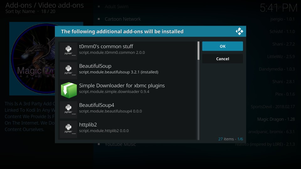301x169 pixels.
Task: Click script.module.simple.downloader 0.9.4 text
Action: 114,92
